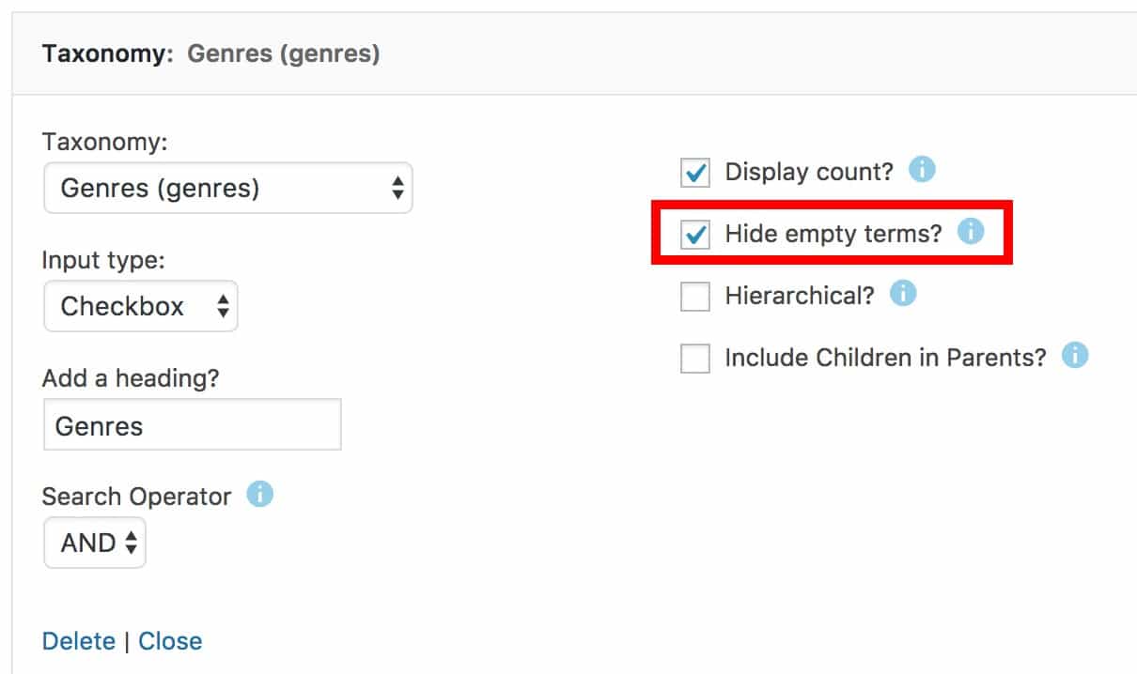
Task: Click the arrows on the AND operator select
Action: click(x=130, y=543)
